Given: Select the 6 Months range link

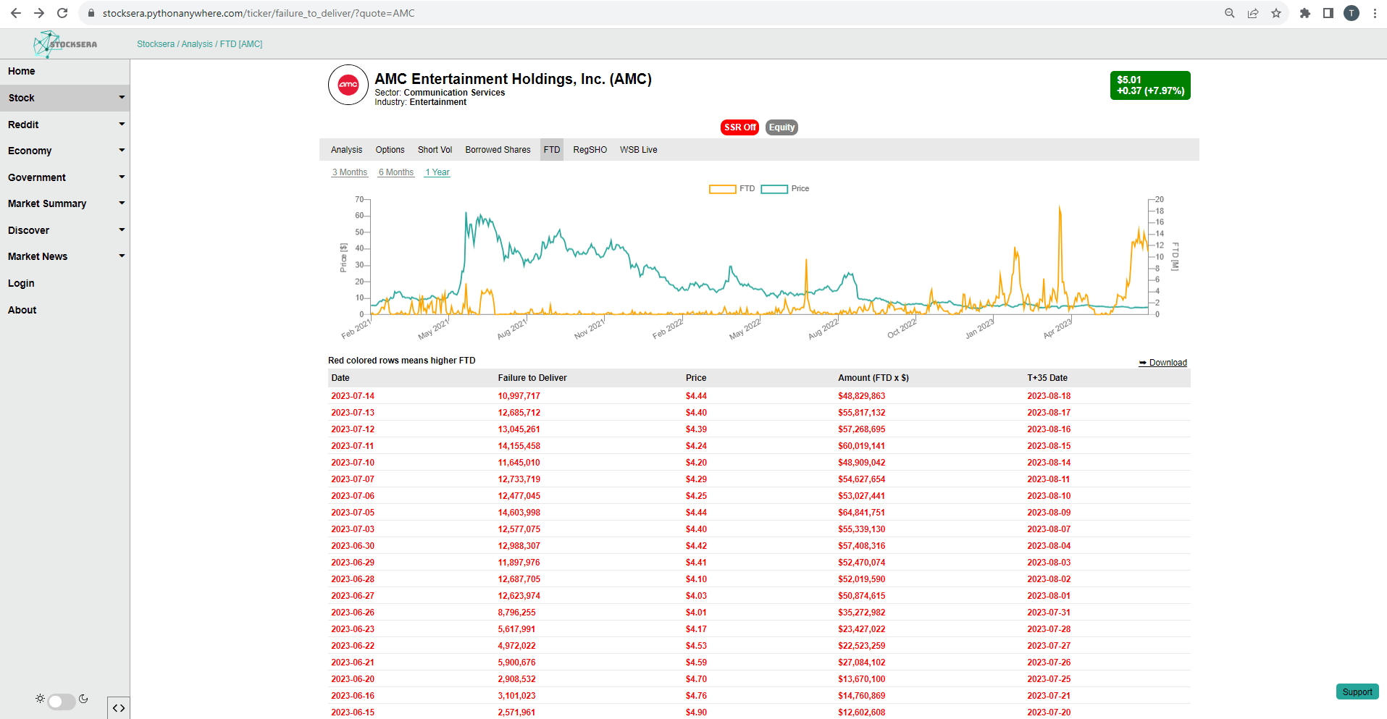Looking at the screenshot, I should coord(396,172).
